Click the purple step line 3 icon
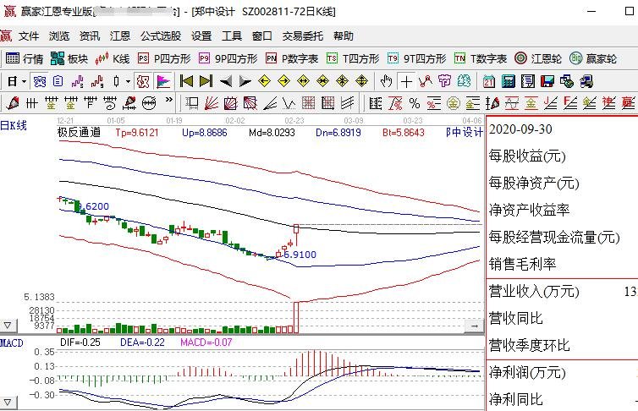Viewport: 638px width, 411px height. (77, 82)
